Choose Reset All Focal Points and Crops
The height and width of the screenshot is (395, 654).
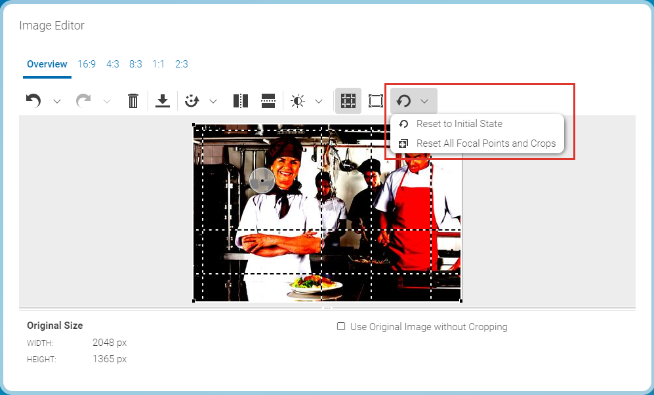(485, 143)
